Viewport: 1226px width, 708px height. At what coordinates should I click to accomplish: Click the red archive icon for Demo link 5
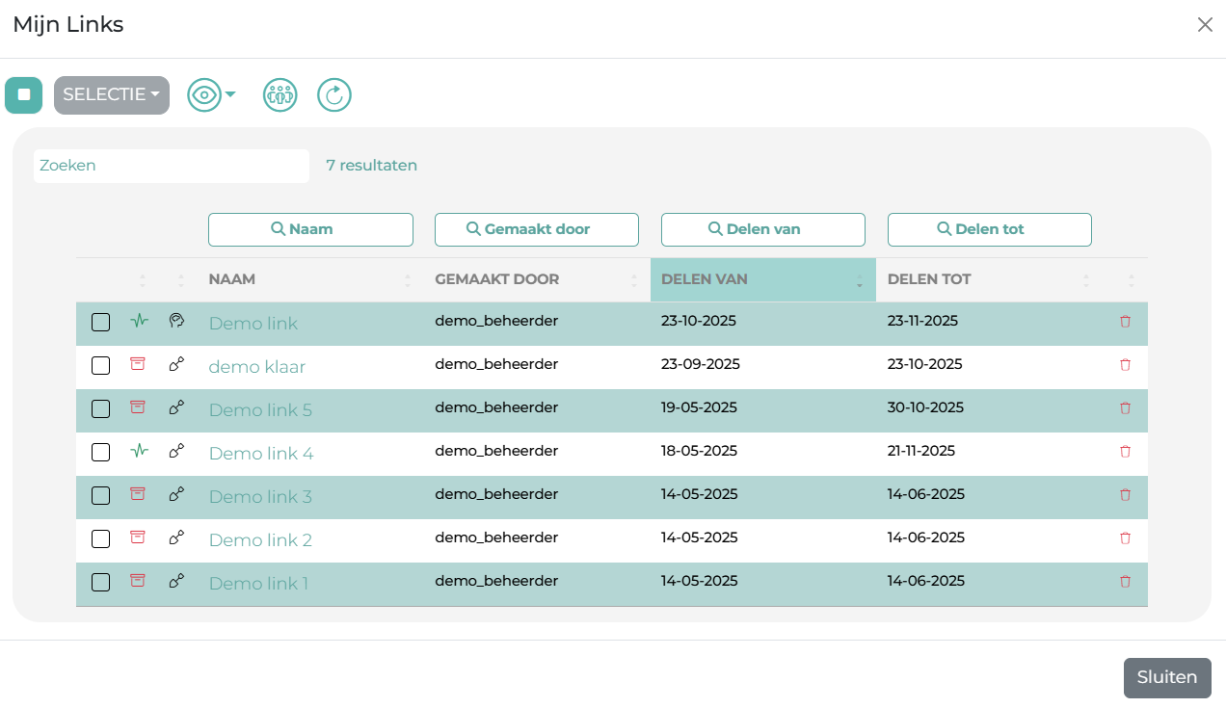click(x=138, y=406)
